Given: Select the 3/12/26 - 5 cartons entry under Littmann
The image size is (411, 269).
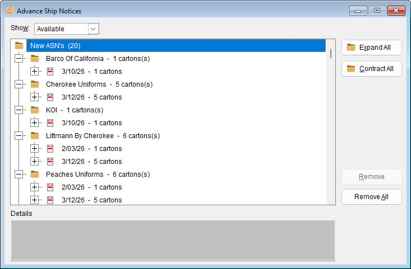Looking at the screenshot, I should tap(91, 162).
